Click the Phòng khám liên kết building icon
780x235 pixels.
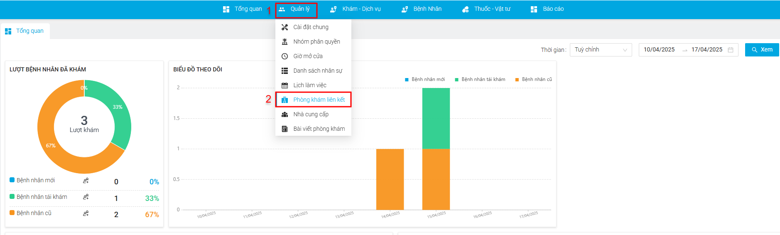(x=285, y=100)
